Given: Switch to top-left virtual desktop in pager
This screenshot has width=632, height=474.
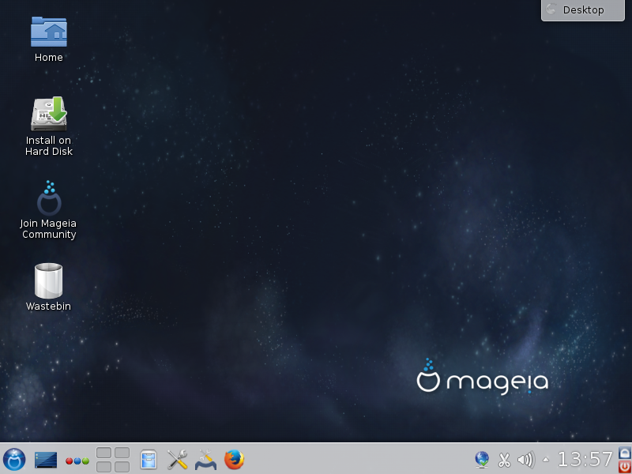Looking at the screenshot, I should [104, 453].
